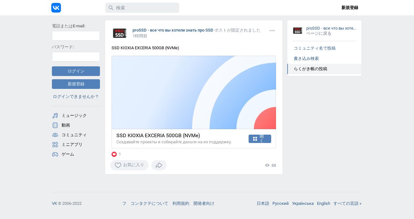Screen dimensions: 414x219
Task: Switch language to Русский
Action: 281,204
